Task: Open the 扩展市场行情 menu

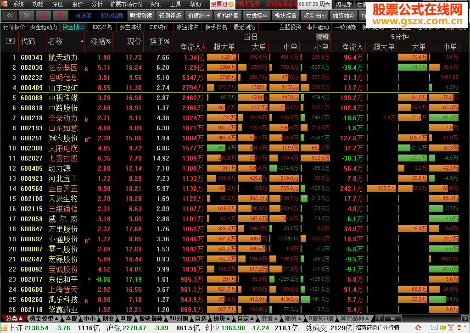Action: pos(126,4)
